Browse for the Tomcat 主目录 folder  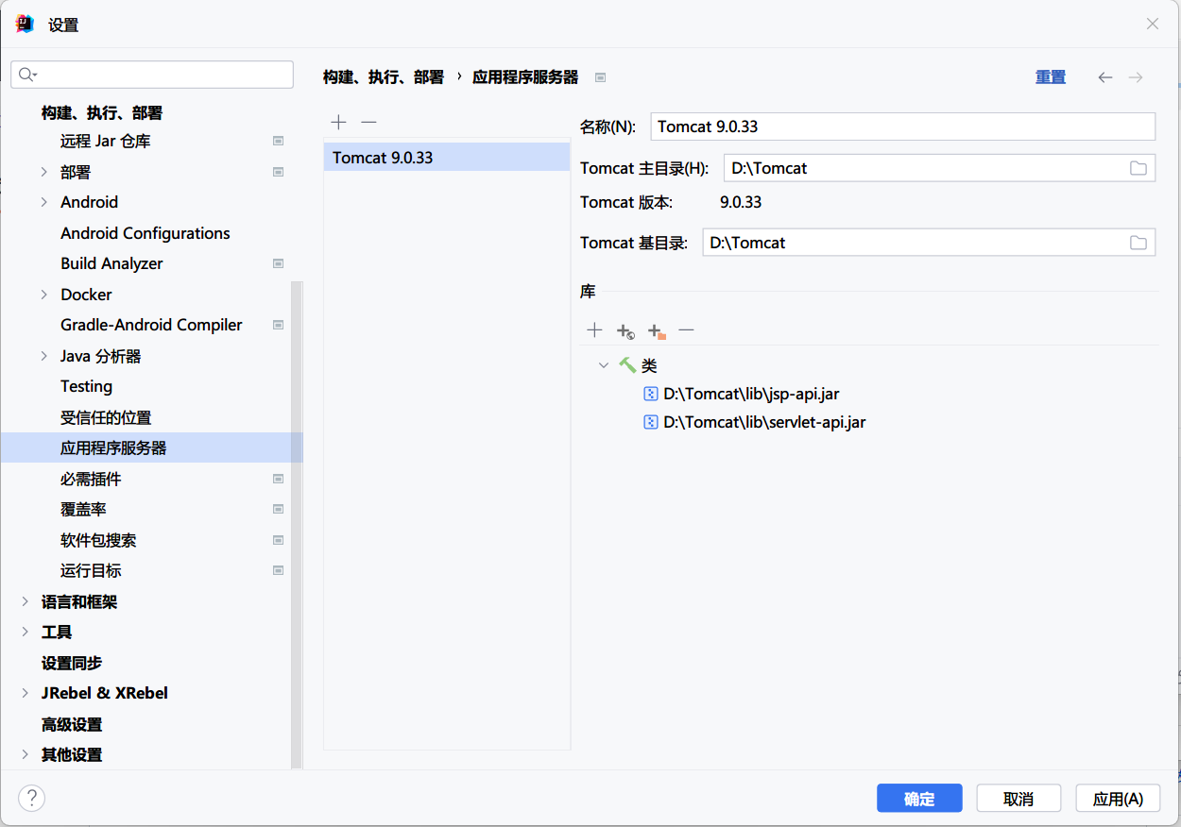[1138, 168]
